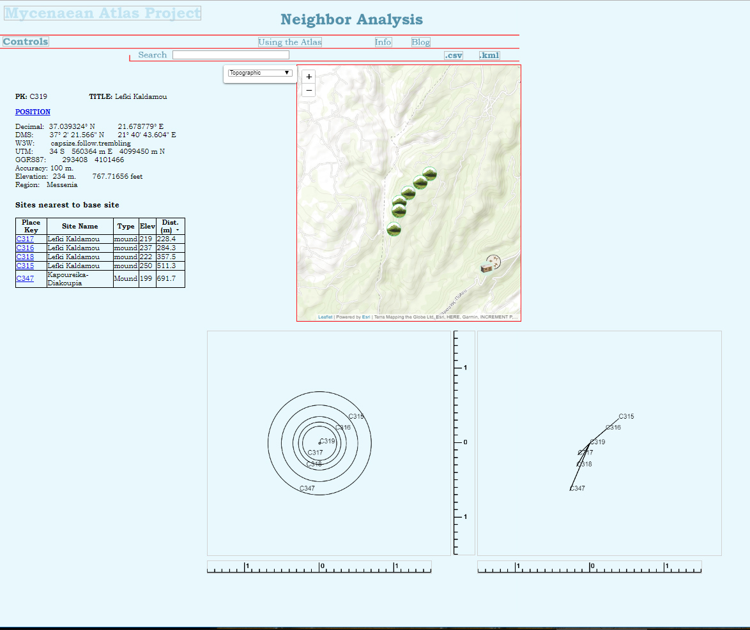Image resolution: width=750 pixels, height=630 pixels.
Task: Click the southernmost green mound marker
Action: tap(394, 229)
